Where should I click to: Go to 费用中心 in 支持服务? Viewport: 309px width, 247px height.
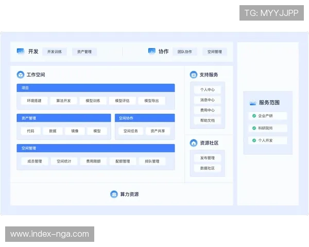tap(208, 110)
